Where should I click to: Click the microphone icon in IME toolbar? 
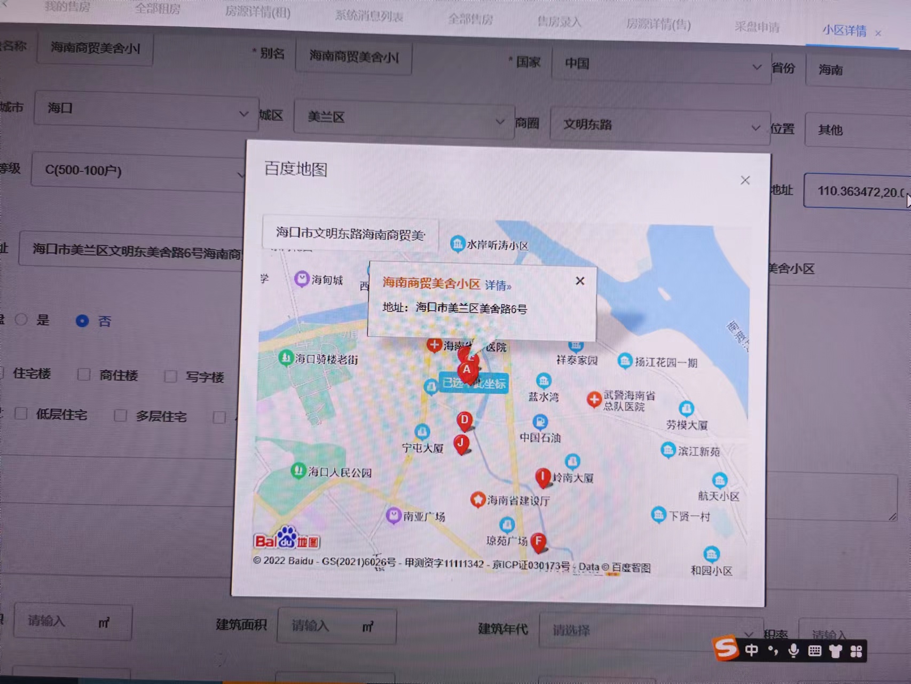[x=794, y=650]
